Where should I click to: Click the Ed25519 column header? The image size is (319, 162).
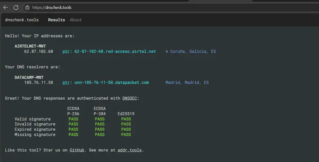(x=126, y=114)
